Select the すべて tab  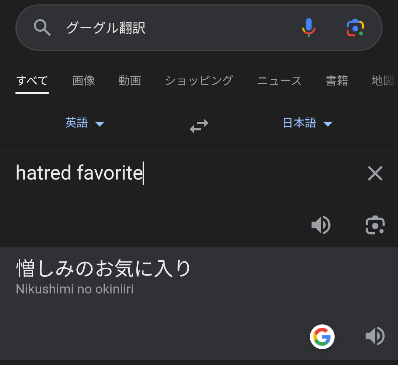32,81
